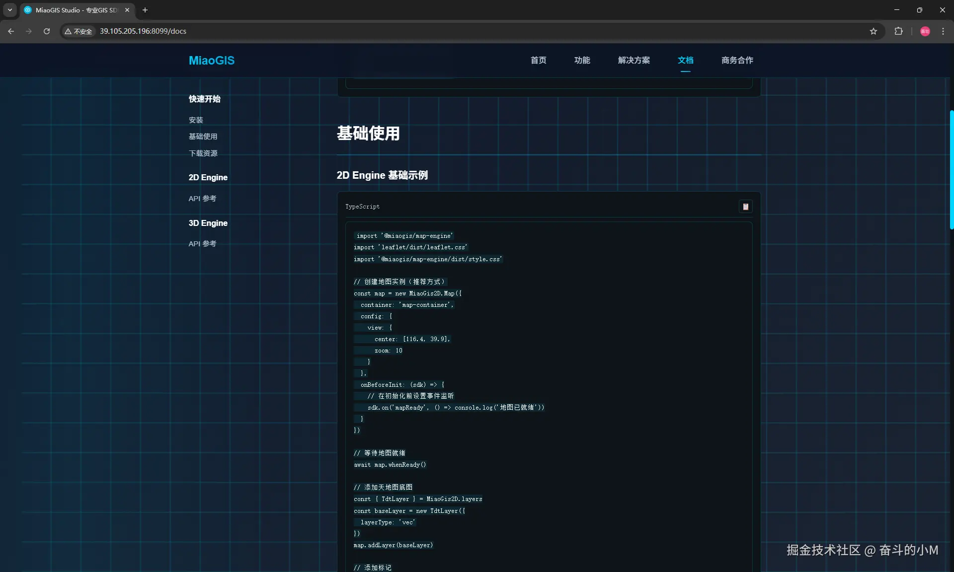Open Chrome's three-dot menu

tap(943, 31)
